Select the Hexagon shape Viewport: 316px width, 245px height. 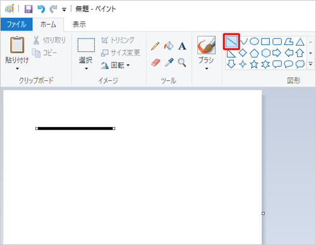tap(266, 53)
